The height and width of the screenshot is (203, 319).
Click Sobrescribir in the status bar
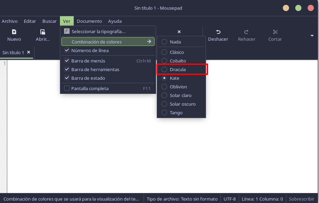tap(301, 199)
